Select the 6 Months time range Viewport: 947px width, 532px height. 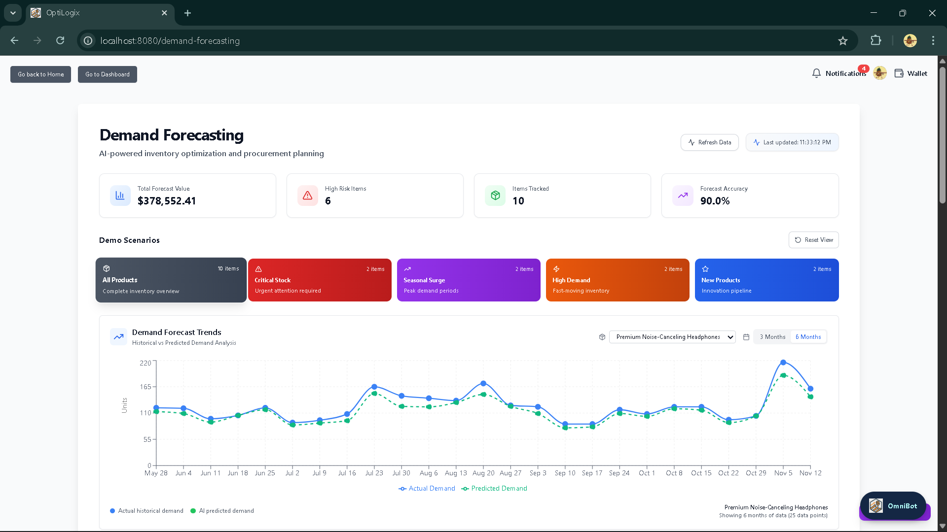(808, 337)
